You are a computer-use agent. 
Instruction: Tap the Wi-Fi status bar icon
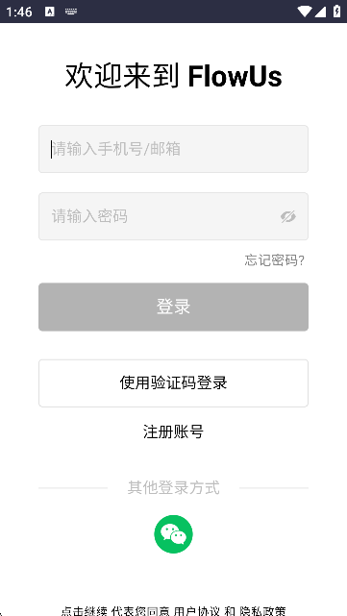tap(304, 12)
